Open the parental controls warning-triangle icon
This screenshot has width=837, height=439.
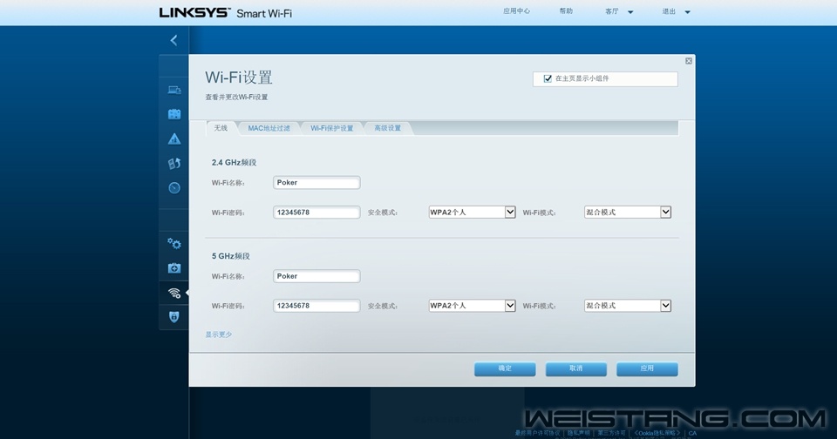click(x=174, y=138)
